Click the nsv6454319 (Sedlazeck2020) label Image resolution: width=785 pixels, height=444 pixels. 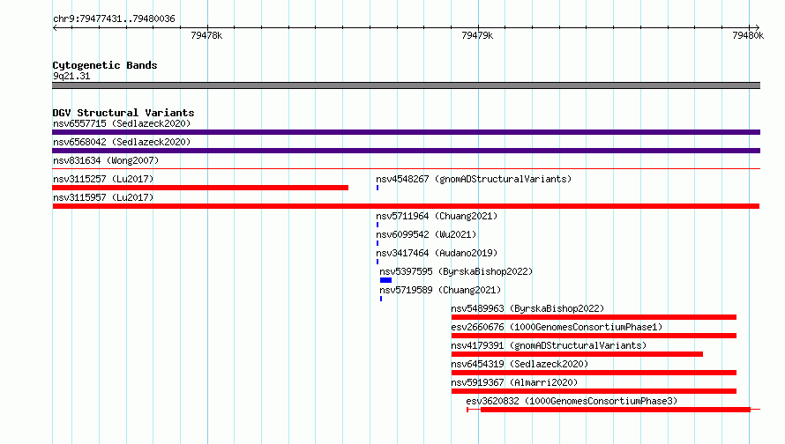520,364
